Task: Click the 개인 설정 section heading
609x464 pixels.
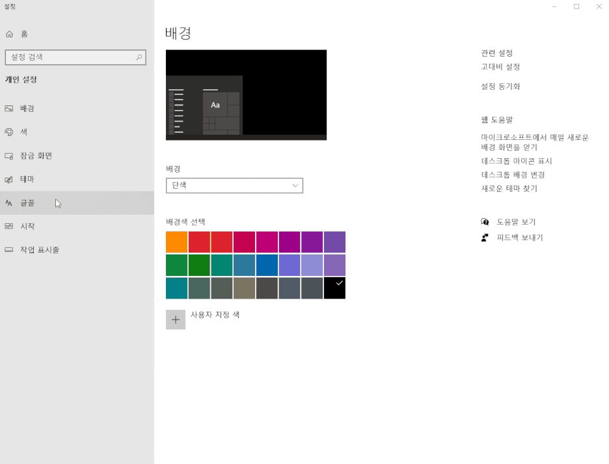Action: [21, 79]
